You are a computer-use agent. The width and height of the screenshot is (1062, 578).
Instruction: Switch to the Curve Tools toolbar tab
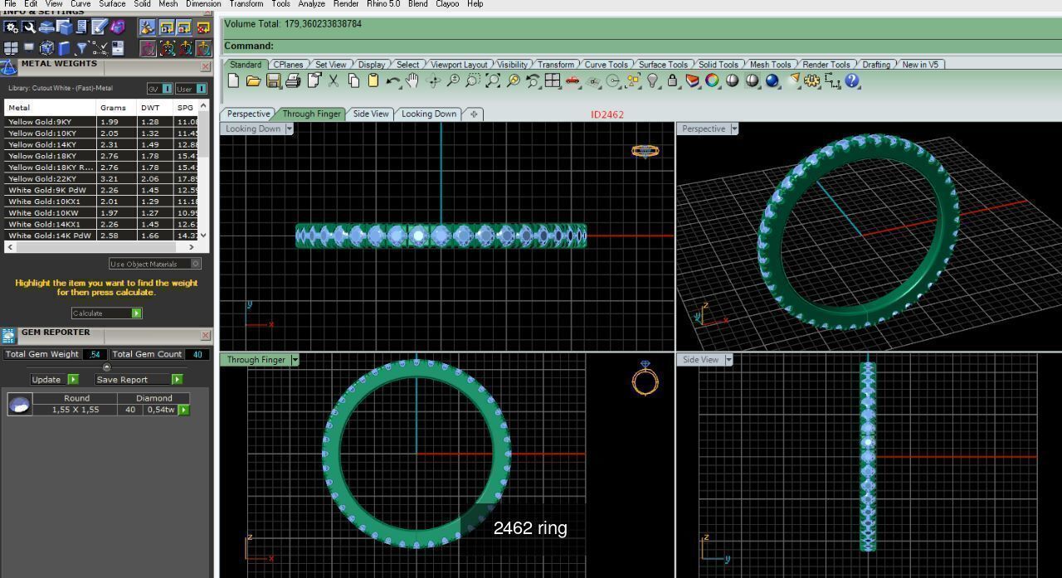coord(606,65)
